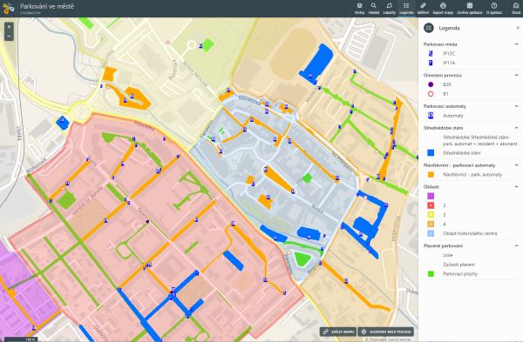Image resolution: width=523 pixels, height=342 pixels.
Task: Collapse the Parkovací místa legend section
Action: pos(516,44)
